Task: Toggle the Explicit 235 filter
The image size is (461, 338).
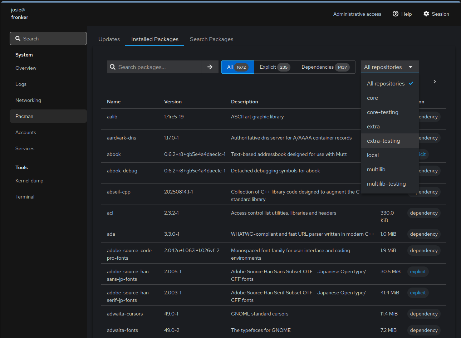Action: pyautogui.click(x=275, y=67)
